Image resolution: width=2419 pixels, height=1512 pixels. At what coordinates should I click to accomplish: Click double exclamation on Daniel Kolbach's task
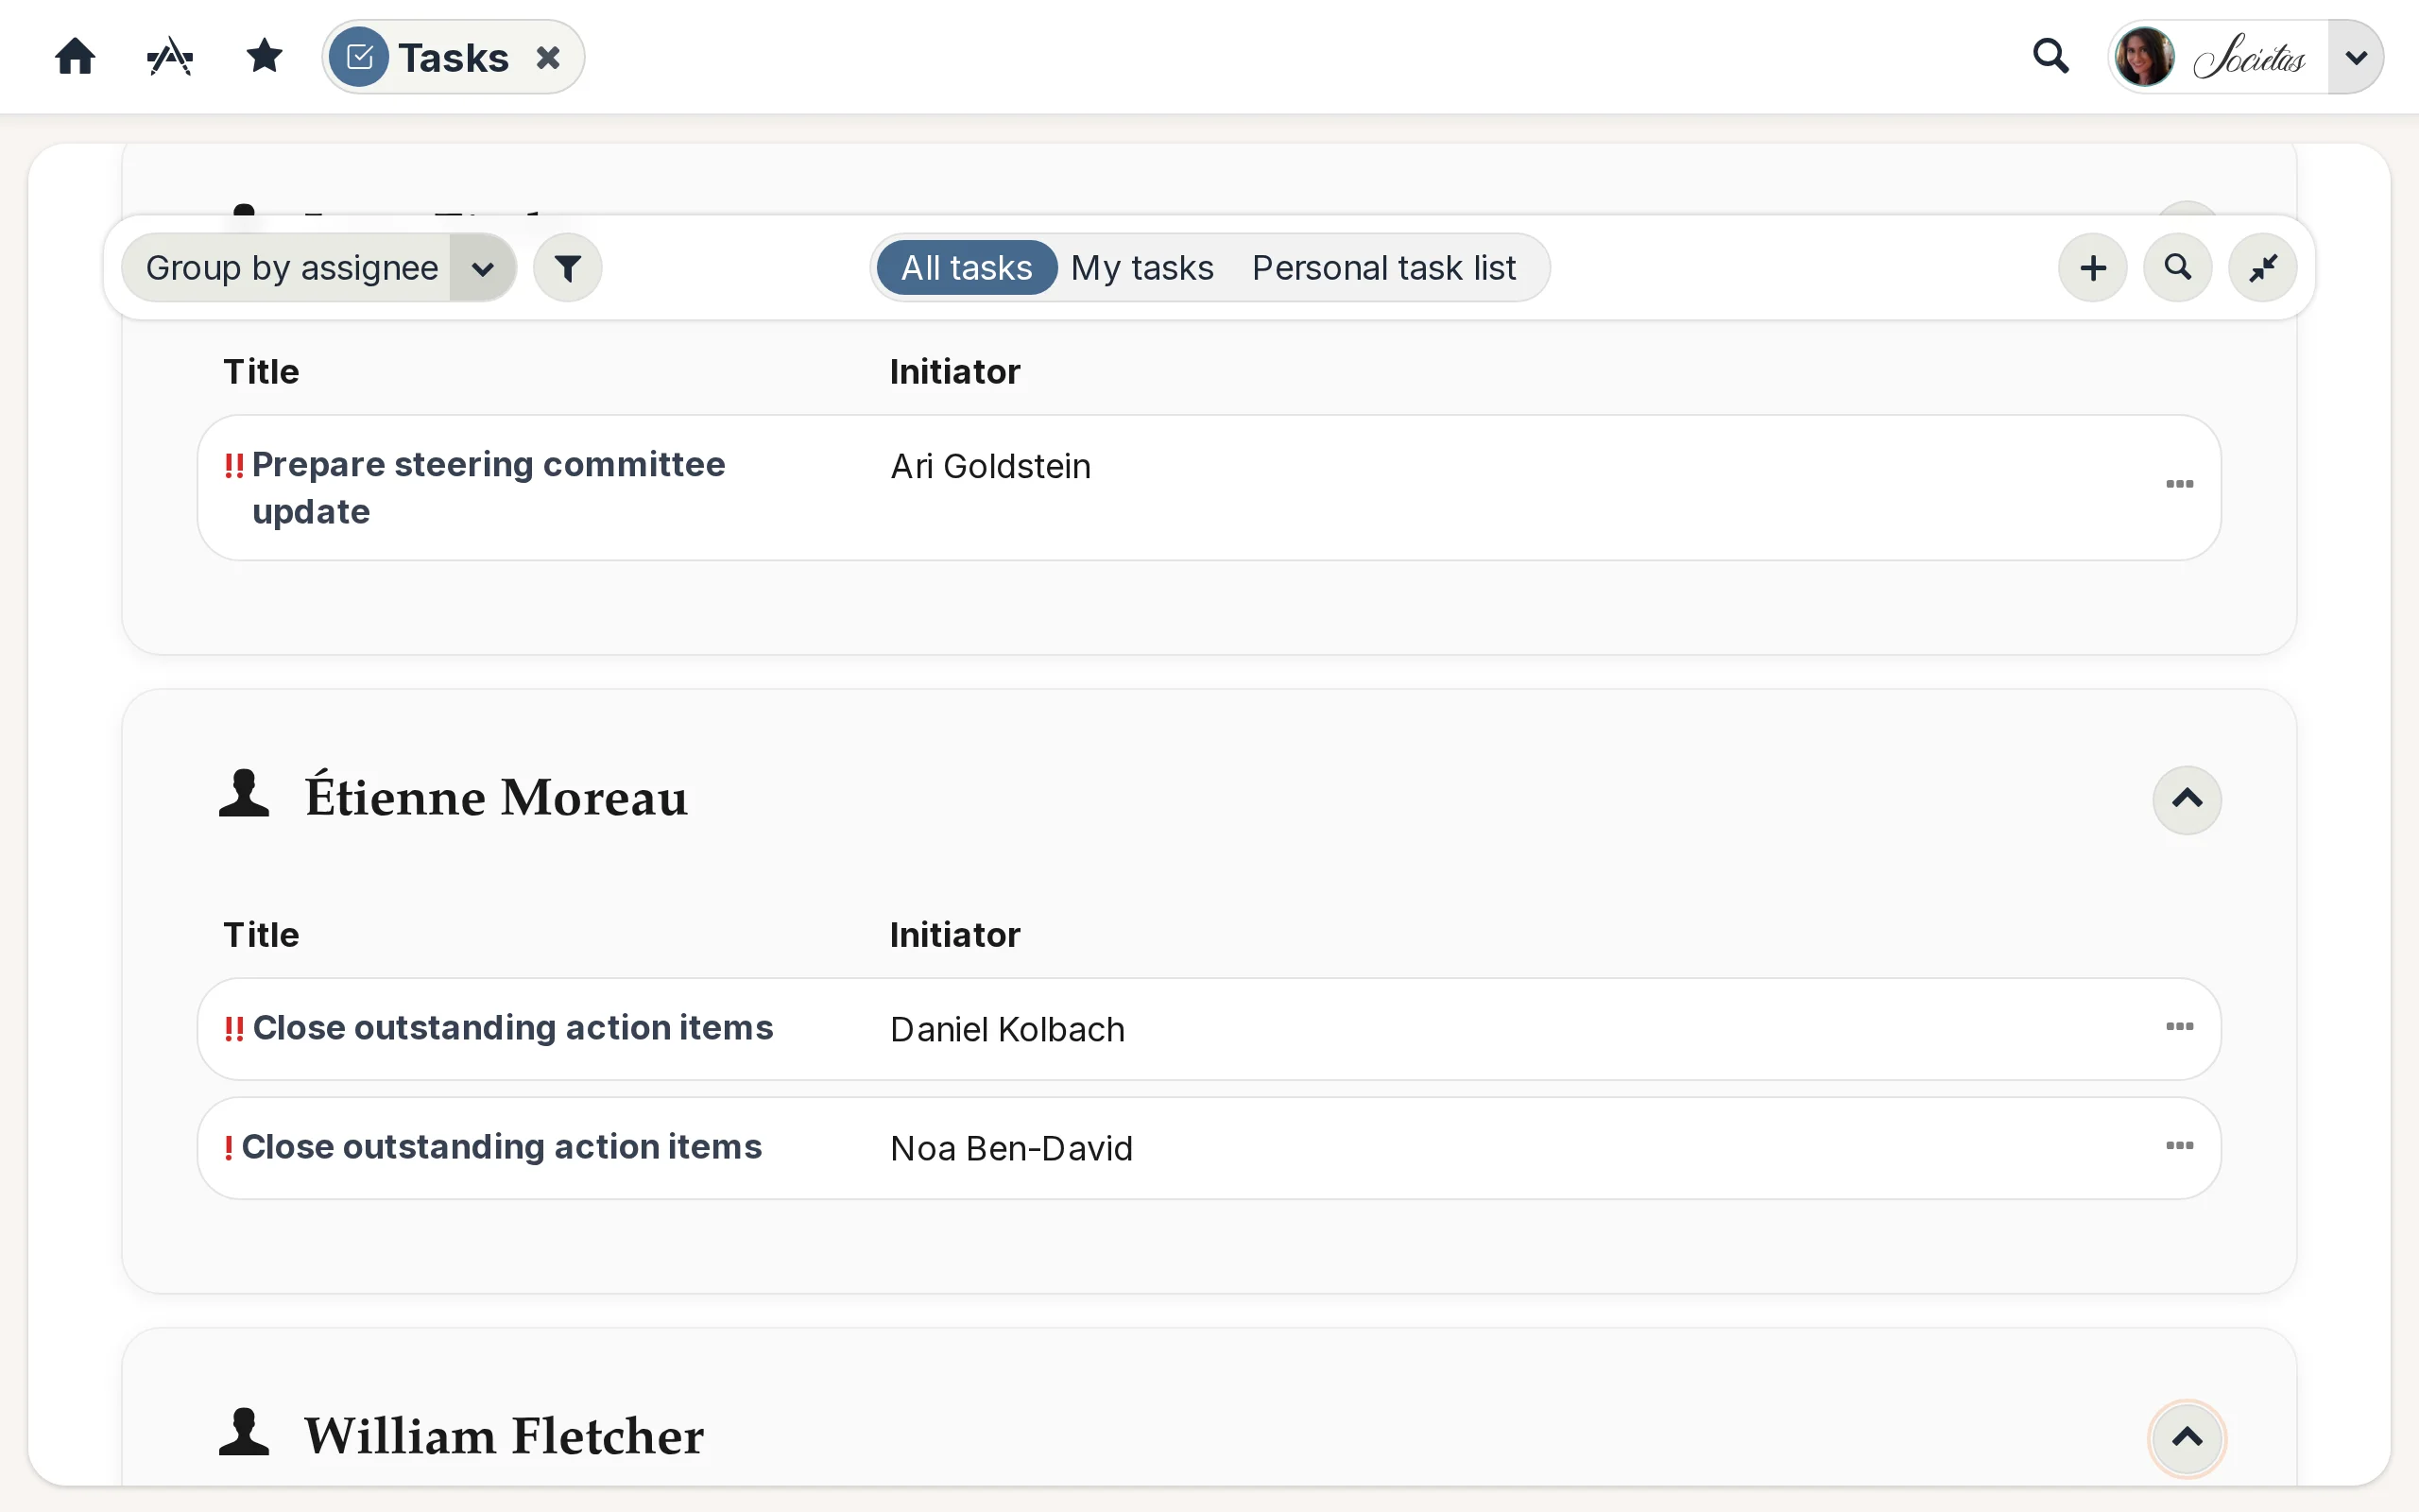[x=234, y=1029]
